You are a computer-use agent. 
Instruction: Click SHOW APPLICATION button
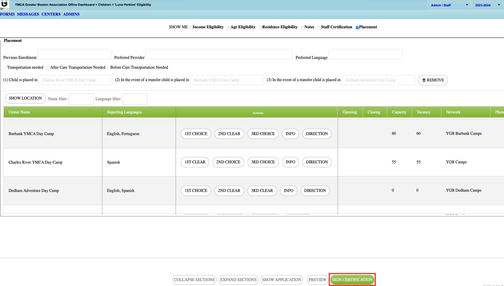click(282, 280)
